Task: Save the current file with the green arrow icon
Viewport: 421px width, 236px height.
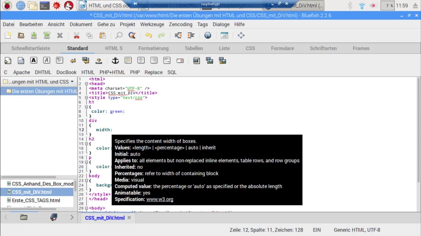Action: 34,35
